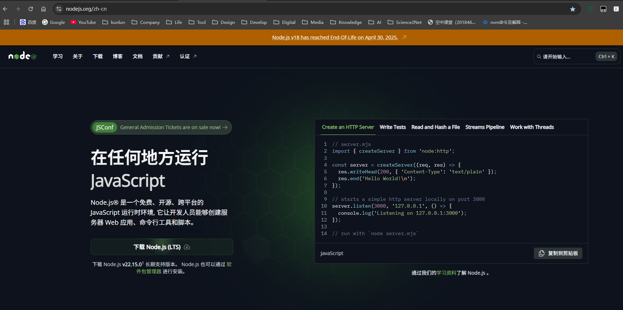The width and height of the screenshot is (623, 310).
Task: Click the v22.15.0 version text
Action: (132, 264)
